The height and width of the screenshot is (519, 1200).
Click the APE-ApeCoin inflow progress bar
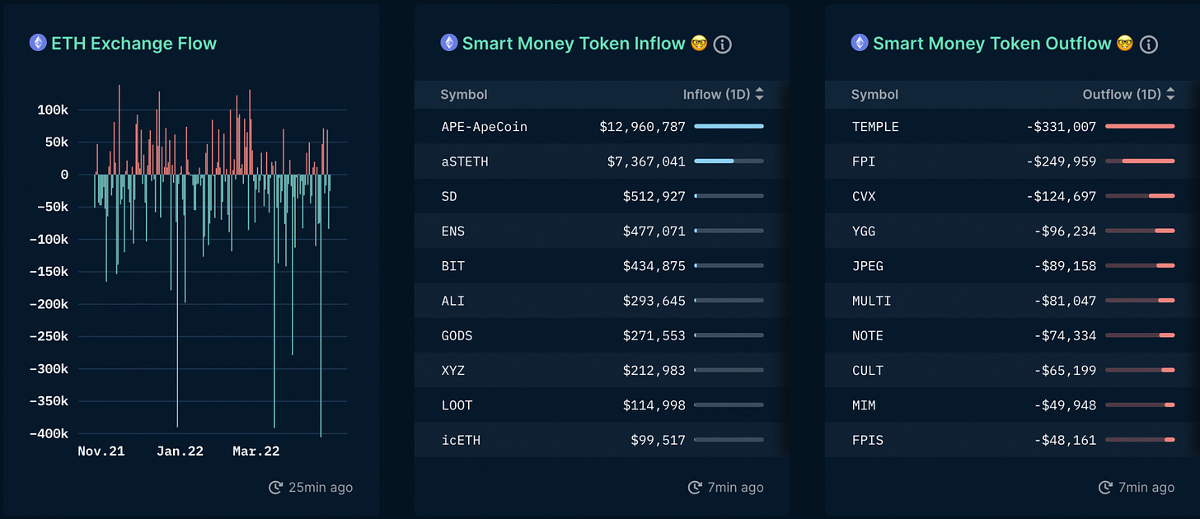click(x=729, y=126)
